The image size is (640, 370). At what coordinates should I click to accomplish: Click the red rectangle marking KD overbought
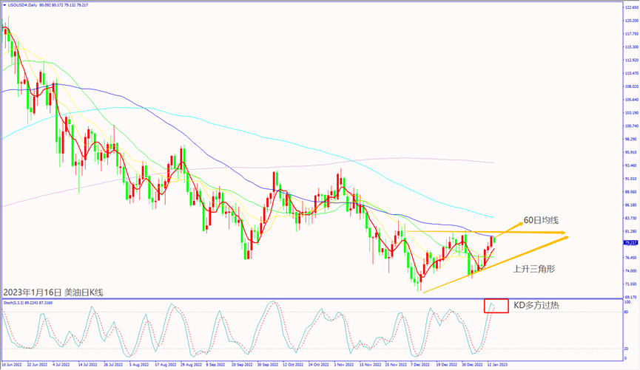pyautogui.click(x=496, y=305)
